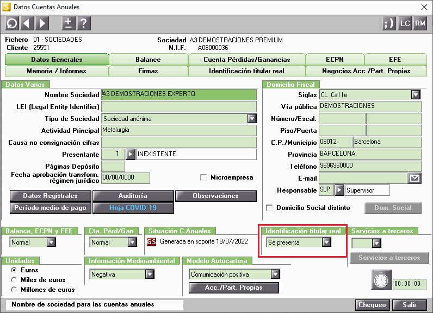The image size is (433, 313).
Task: Click the application S icon in title bar
Action: (6, 7)
